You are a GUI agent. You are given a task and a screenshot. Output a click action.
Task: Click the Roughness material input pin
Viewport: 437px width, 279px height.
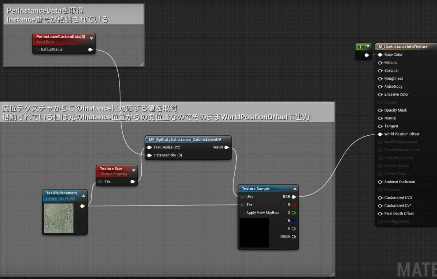coord(380,79)
